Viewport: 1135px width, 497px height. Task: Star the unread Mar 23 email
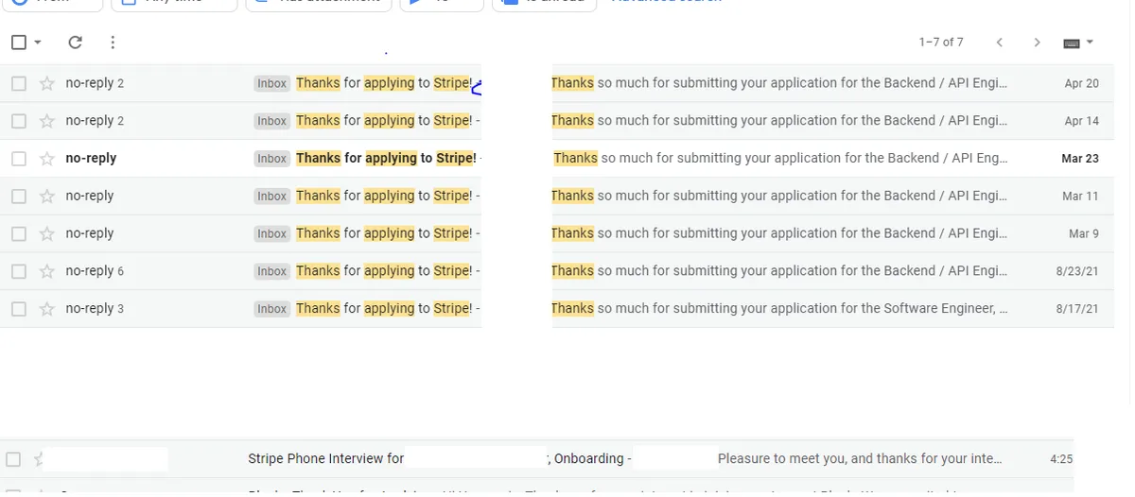coord(47,159)
